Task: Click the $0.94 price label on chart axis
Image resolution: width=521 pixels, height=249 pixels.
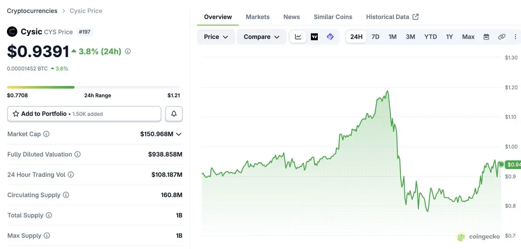Action: (513, 164)
